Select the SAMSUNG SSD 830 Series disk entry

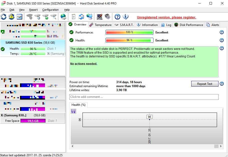coord(32,48)
